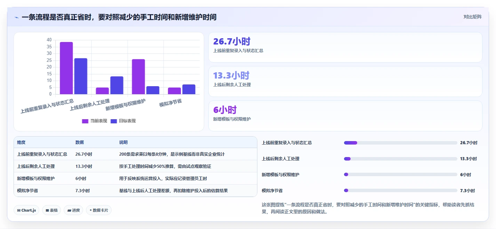This screenshot has height=229, width=496.
Task: Click table cell 13.3小时
Action: click(84, 166)
